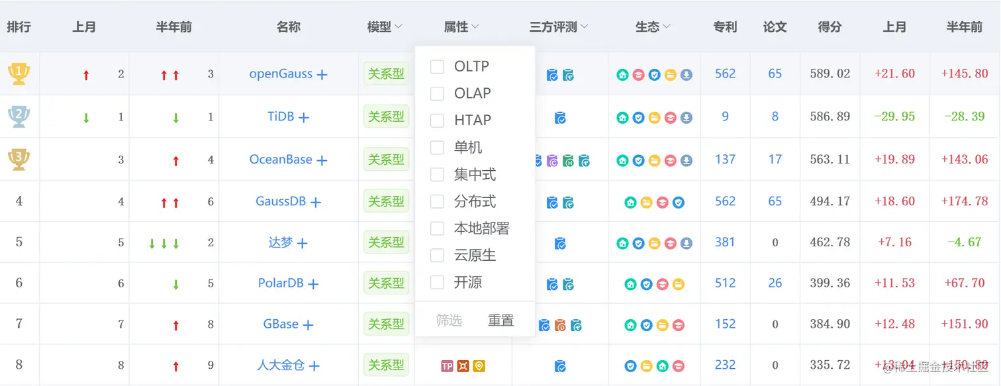Click the 筛选 button in filter popup
Viewport: 1001px width, 386px height.
[449, 320]
